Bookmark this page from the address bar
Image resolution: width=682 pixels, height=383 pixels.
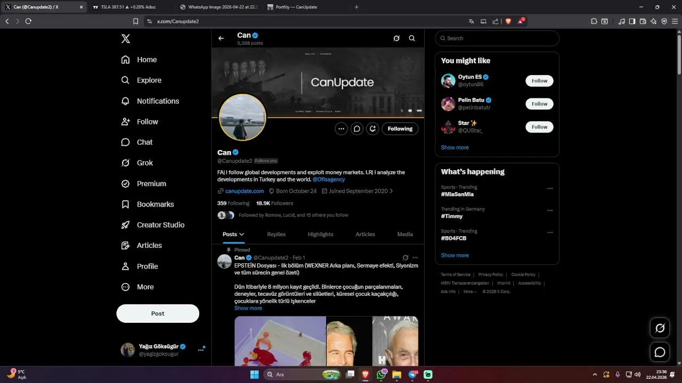(x=135, y=21)
